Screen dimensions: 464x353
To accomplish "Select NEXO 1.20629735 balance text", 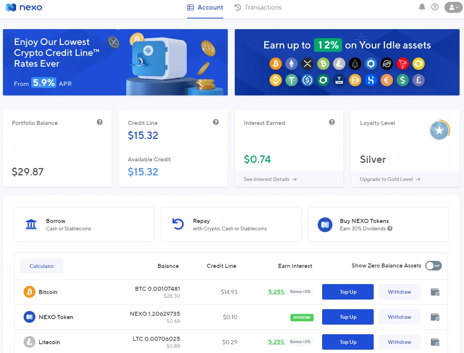I will click(155, 314).
